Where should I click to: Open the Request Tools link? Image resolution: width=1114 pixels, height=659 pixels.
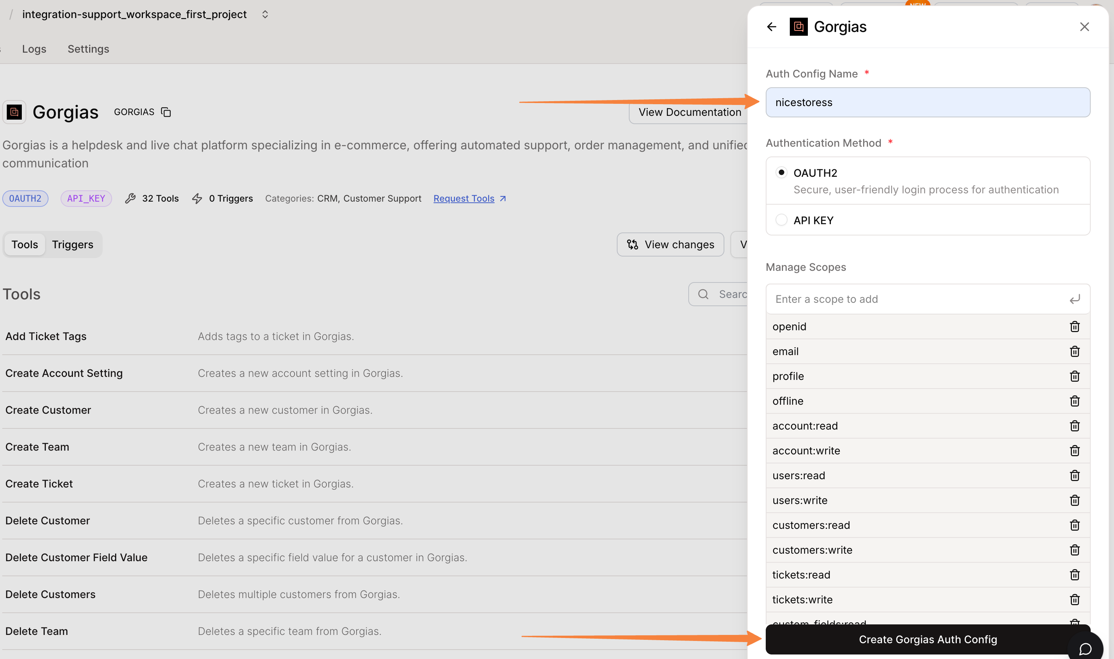464,199
